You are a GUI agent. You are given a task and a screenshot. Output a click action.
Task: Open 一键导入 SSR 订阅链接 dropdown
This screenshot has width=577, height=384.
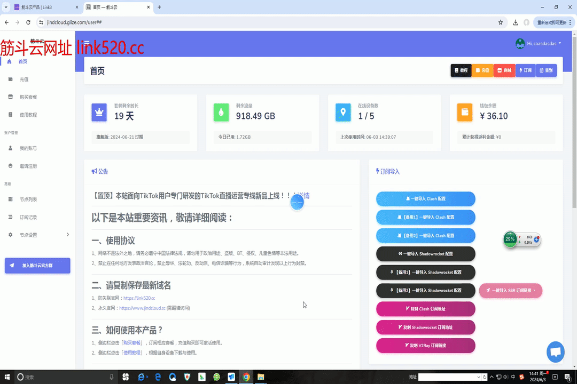511,291
